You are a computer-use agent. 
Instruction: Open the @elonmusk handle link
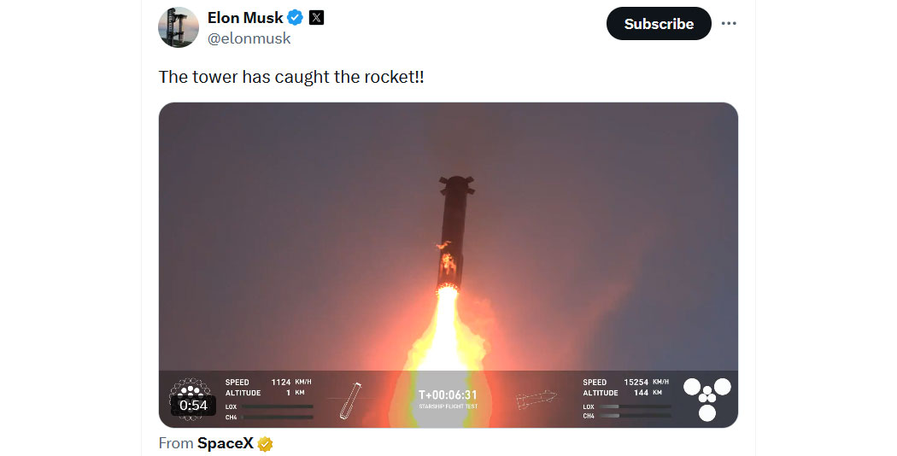point(249,38)
